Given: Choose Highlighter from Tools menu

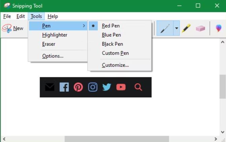Looking at the screenshot, I should pos(58,35).
